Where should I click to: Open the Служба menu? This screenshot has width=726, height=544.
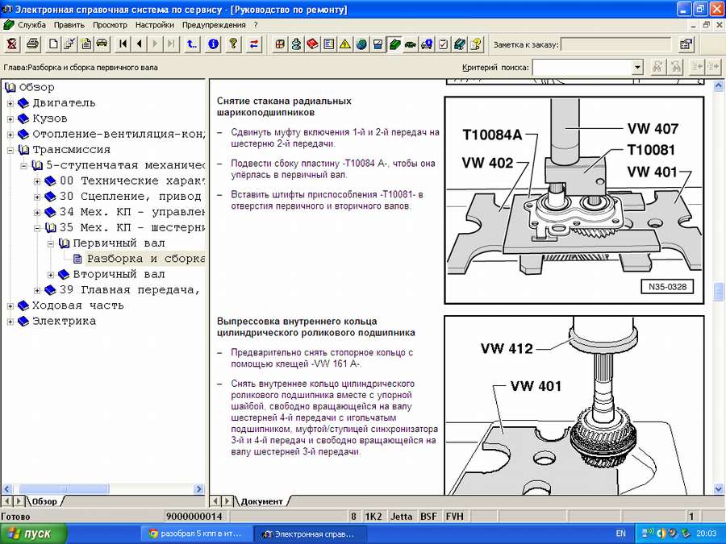pos(31,25)
